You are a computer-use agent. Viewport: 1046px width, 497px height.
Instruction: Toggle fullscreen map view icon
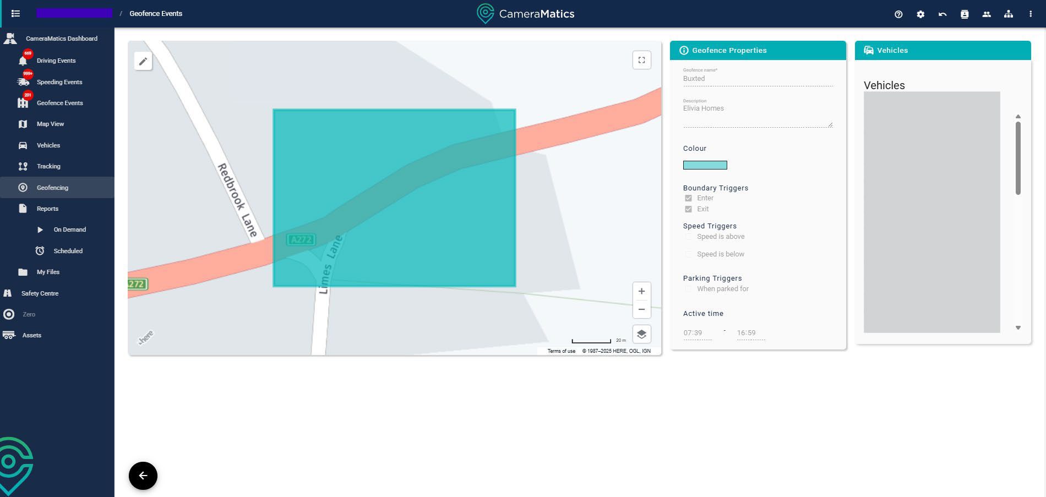coord(641,61)
